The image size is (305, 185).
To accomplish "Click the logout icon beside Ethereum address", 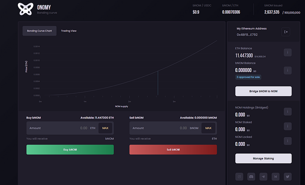I will (x=286, y=32).
